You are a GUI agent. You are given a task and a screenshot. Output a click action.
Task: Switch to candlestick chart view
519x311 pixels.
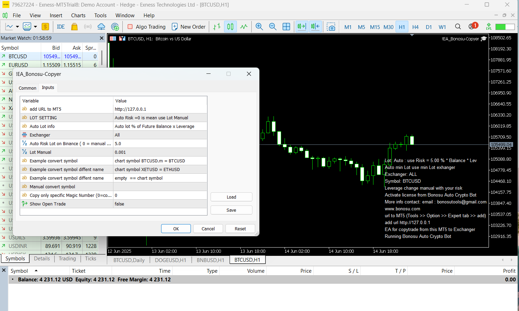(230, 27)
